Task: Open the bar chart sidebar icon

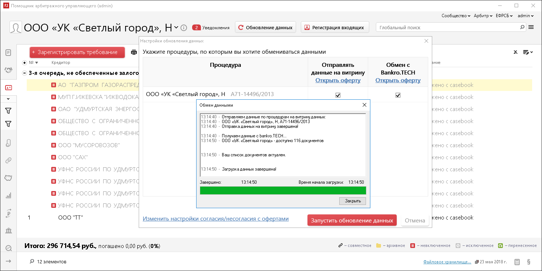Action: (8, 196)
